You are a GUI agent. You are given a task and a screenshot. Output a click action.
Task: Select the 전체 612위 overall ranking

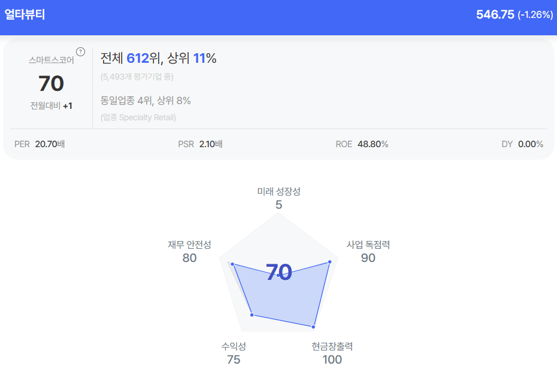point(129,58)
